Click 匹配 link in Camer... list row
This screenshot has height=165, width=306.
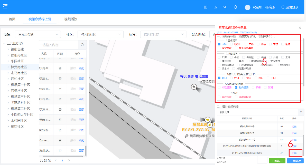point(81,140)
